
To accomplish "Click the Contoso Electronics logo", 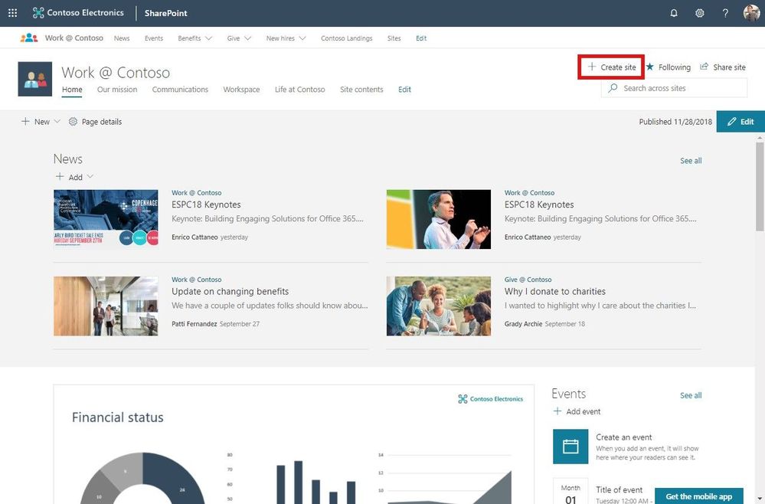I will tap(78, 13).
